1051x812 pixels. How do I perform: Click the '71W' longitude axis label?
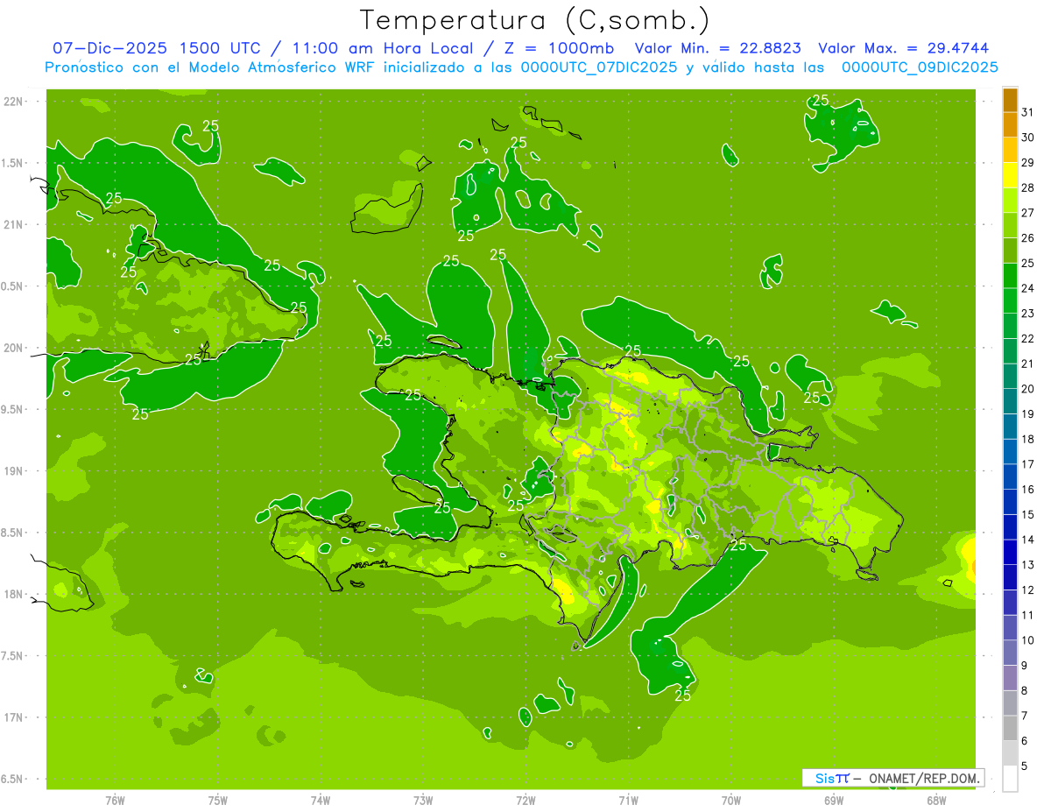(x=628, y=801)
